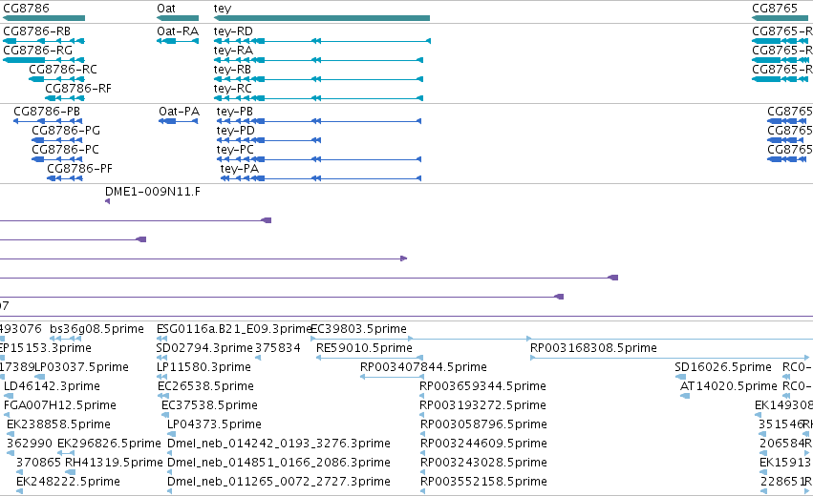This screenshot has height=496, width=813.
Task: Click the CG8786-PG protein label
Action: (x=66, y=131)
